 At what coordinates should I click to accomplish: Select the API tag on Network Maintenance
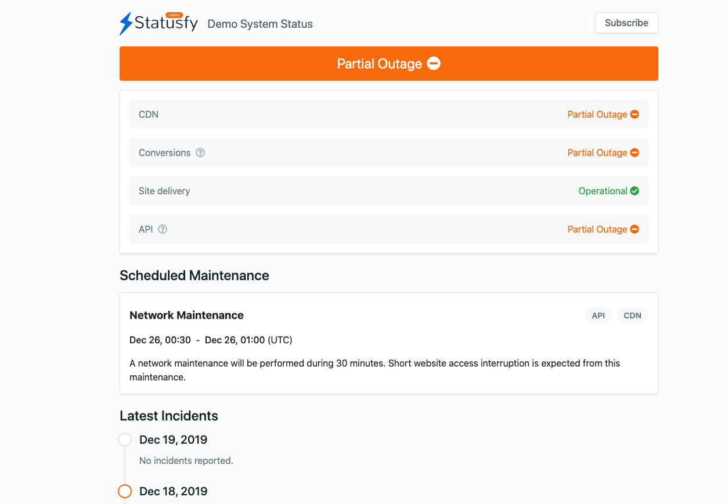[x=598, y=315]
